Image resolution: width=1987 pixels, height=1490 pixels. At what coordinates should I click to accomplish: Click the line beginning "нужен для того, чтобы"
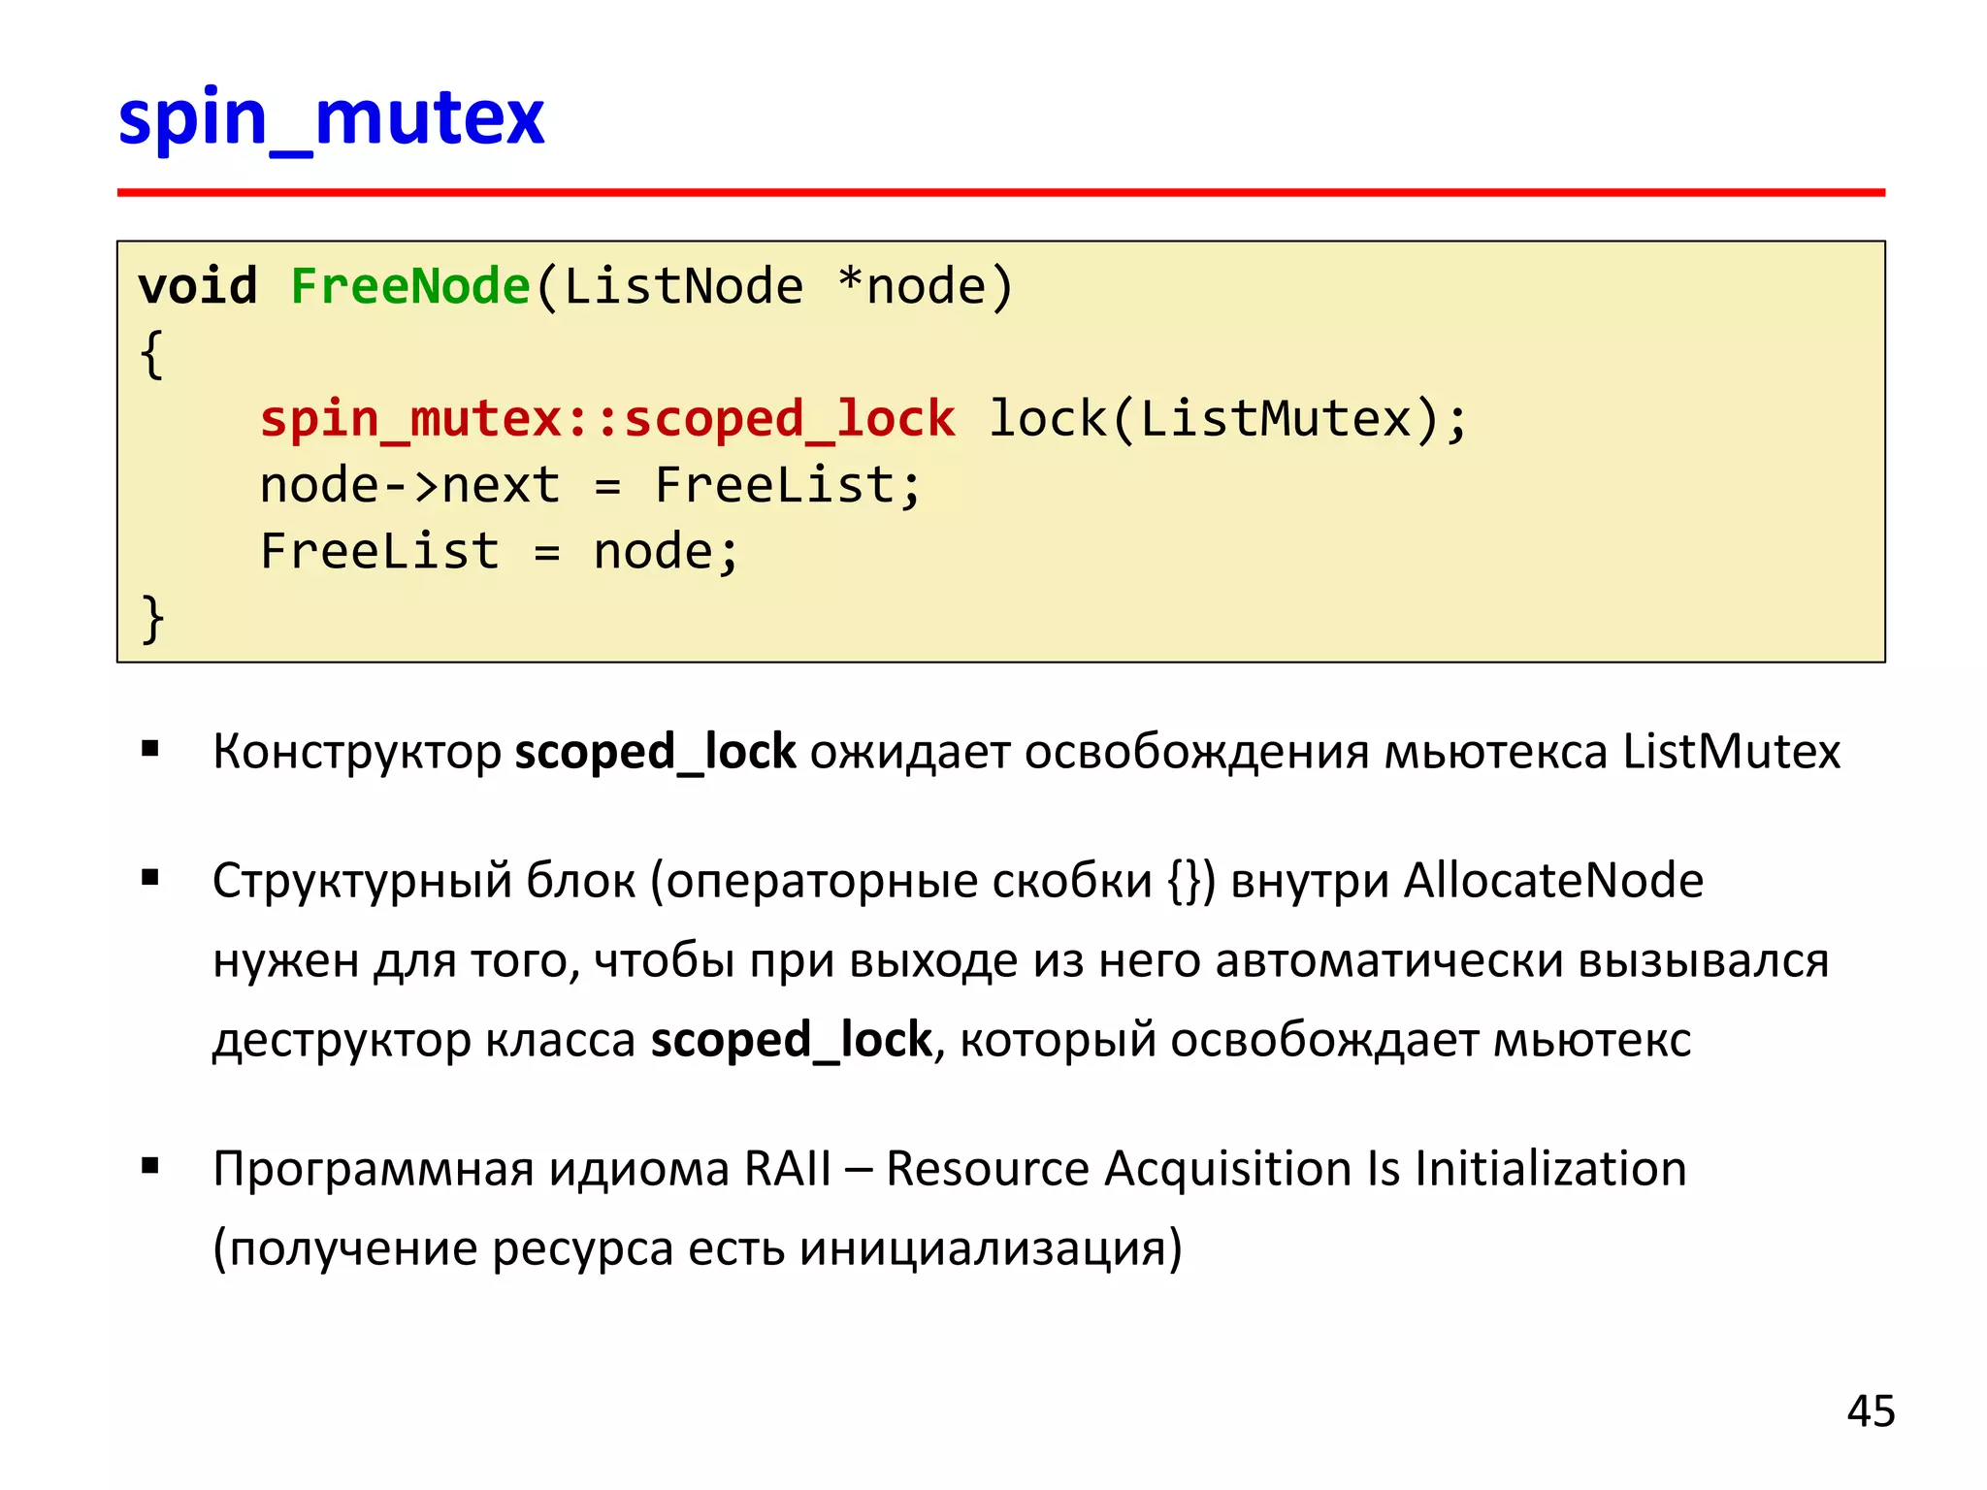click(x=1021, y=961)
